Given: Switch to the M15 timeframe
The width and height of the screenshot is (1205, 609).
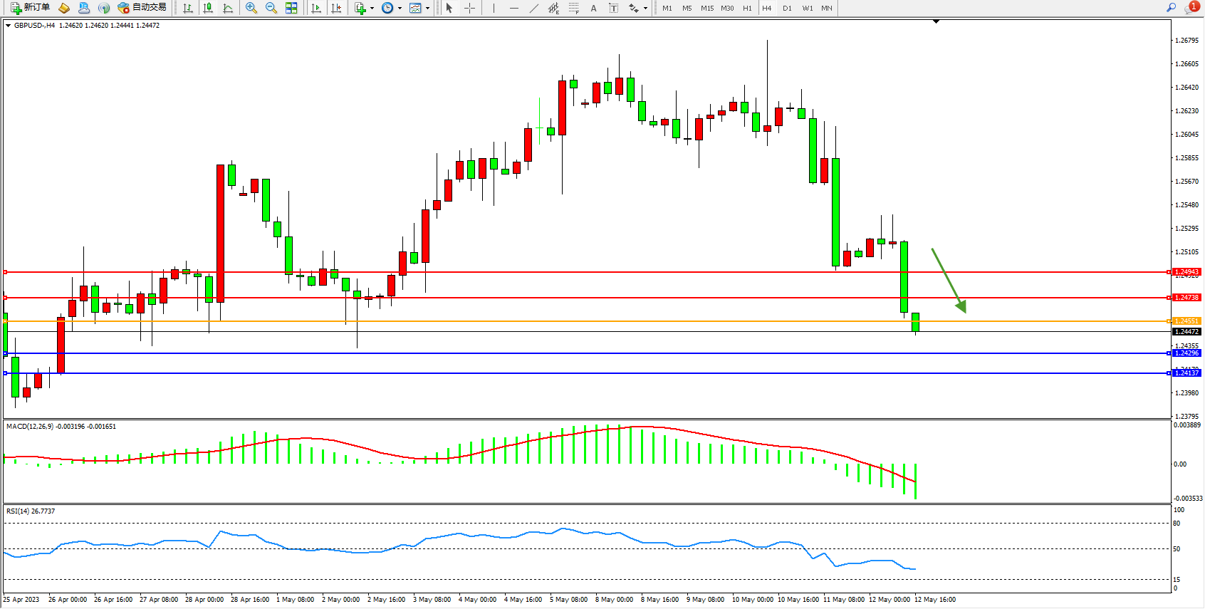Looking at the screenshot, I should coord(706,9).
